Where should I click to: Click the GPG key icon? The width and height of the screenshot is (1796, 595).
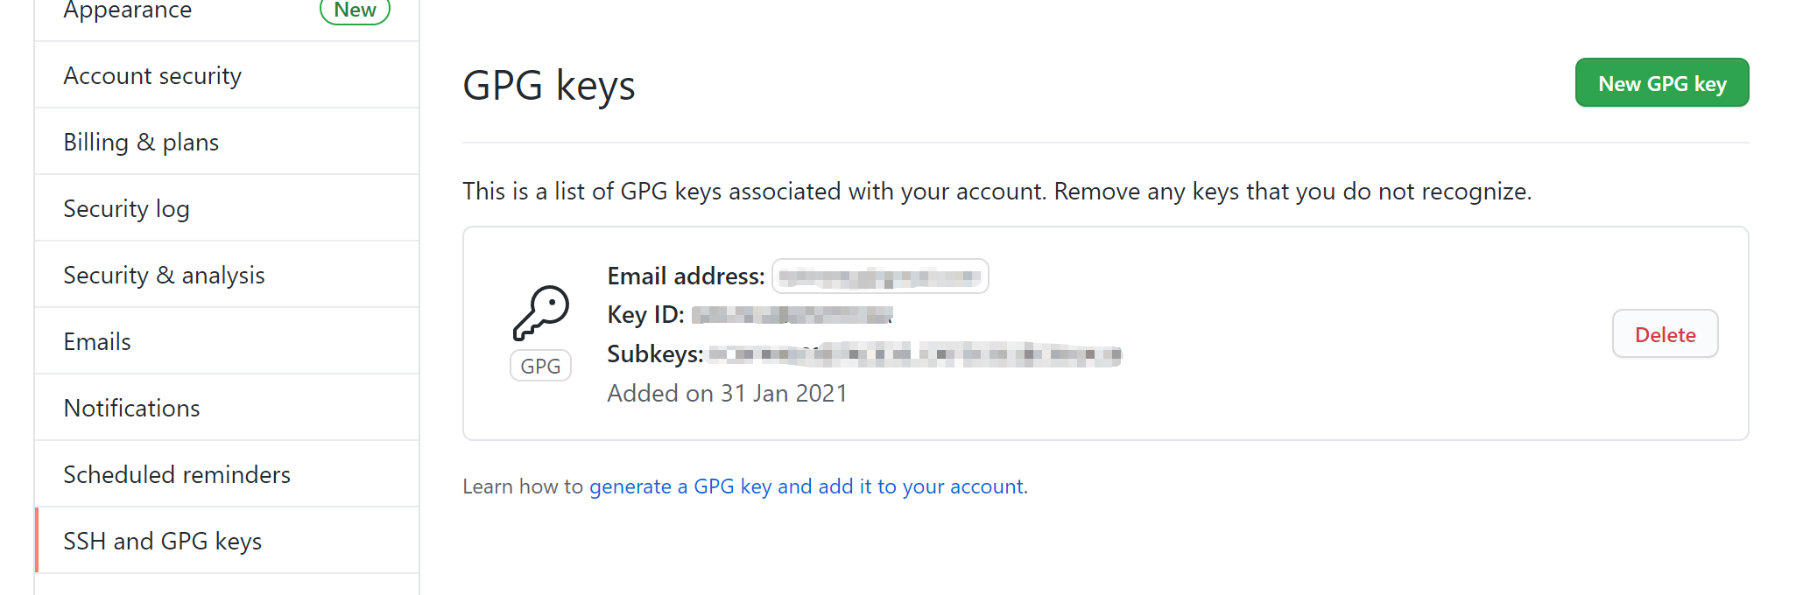tap(540, 313)
